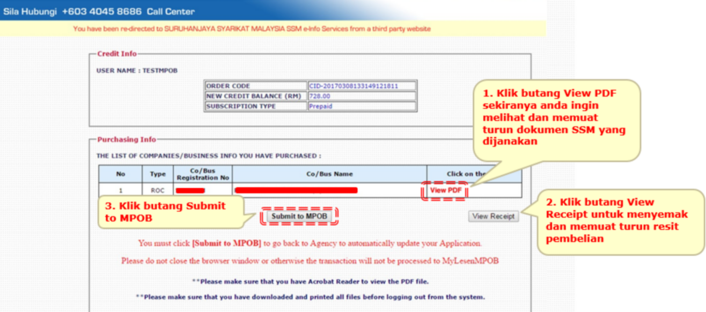The width and height of the screenshot is (706, 312).
Task: Click the Co/Bus Registration No column header
Action: tap(203, 174)
